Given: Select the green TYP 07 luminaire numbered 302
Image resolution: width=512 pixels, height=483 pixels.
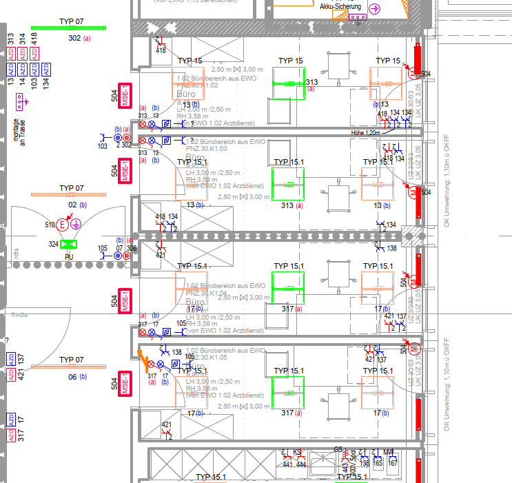Looking at the screenshot, I should (x=69, y=28).
